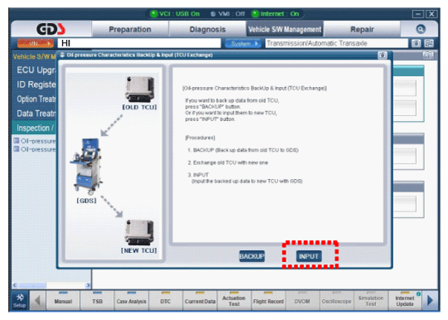
Task: Click the orange VIN button
Action: point(36,43)
